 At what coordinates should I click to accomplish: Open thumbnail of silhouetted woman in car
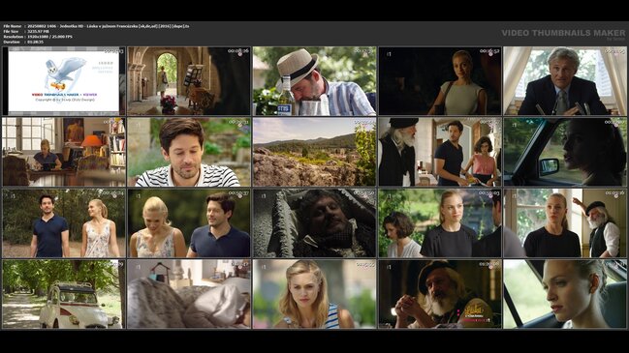(x=565, y=152)
